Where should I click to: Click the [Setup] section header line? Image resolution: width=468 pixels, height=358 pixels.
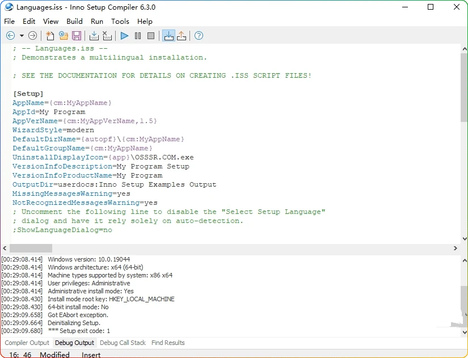click(x=28, y=94)
